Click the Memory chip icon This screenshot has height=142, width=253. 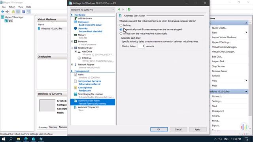click(x=76, y=35)
